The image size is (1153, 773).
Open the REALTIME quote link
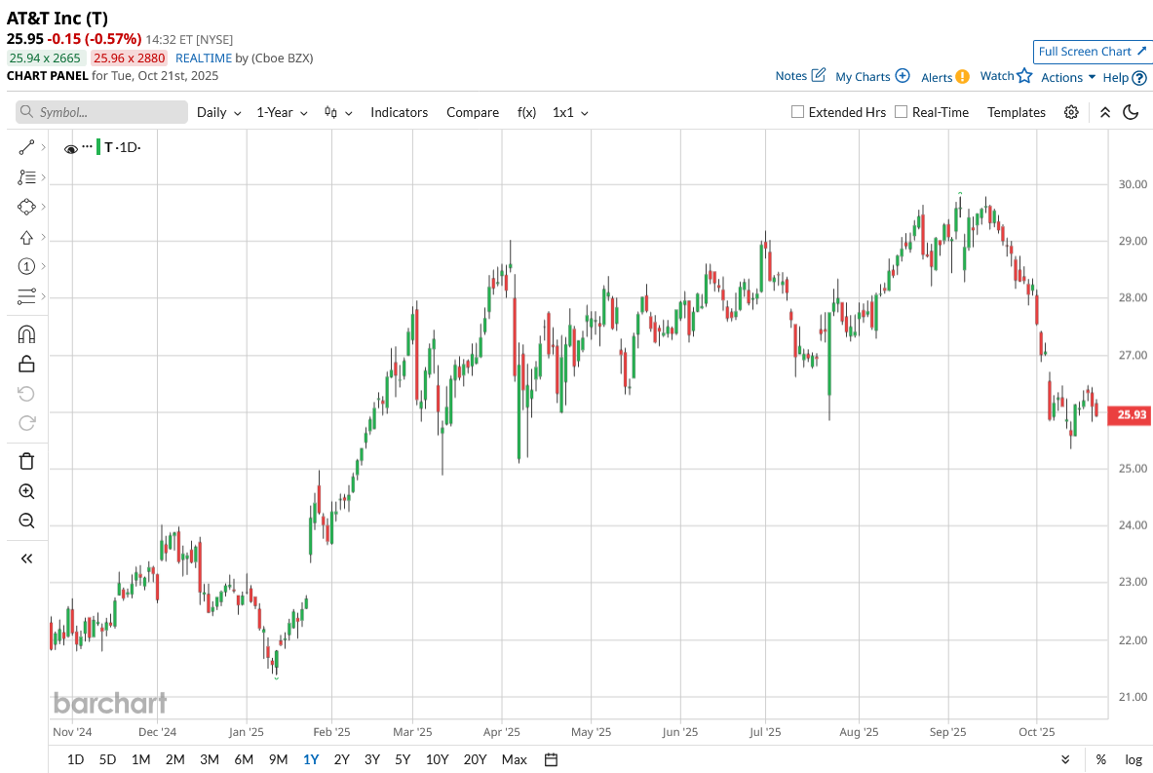[204, 58]
